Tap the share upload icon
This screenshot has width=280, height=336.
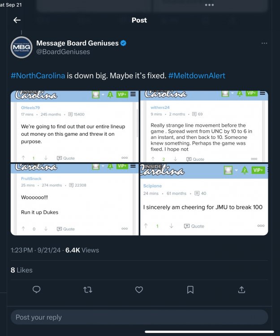coord(241,290)
